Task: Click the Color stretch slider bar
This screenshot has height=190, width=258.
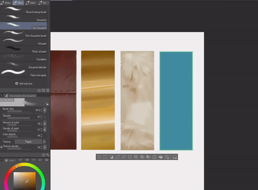Action: (x=19, y=137)
